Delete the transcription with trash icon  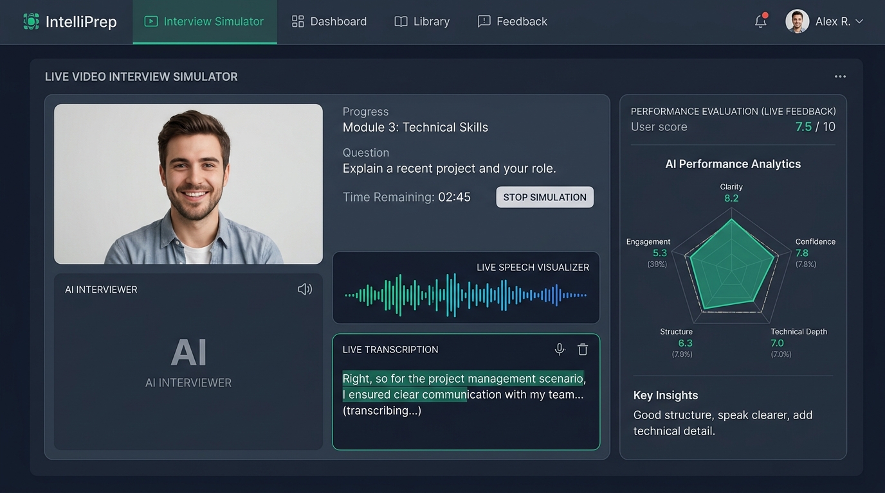583,349
